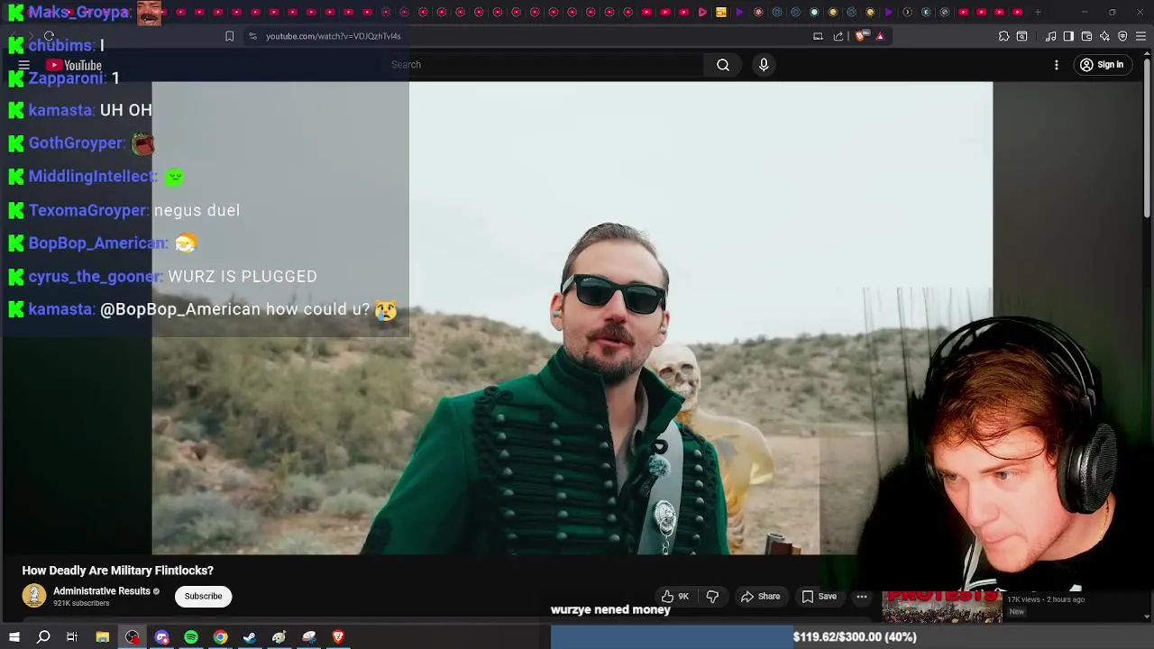Switch to the last YouTube tab before plus

tap(1018, 12)
